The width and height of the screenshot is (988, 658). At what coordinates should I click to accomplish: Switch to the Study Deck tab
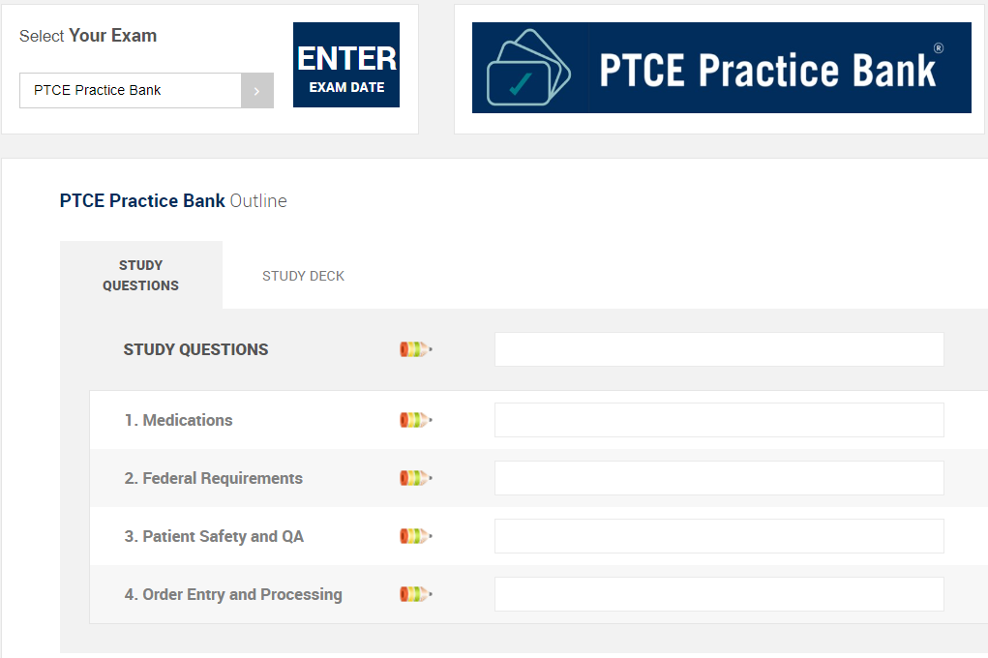(303, 276)
